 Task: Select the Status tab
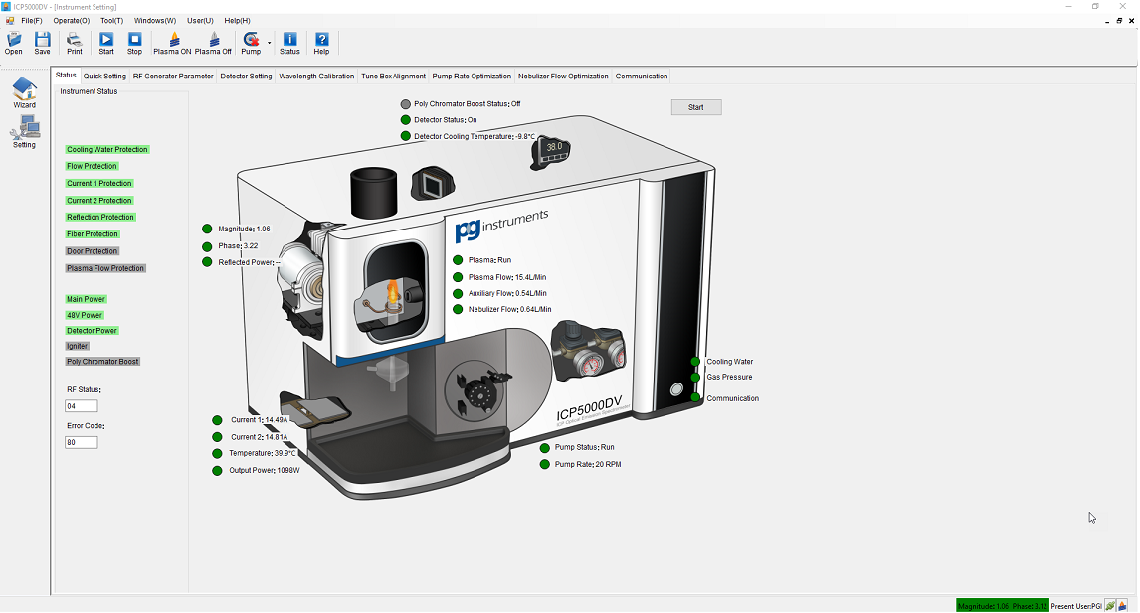point(66,75)
